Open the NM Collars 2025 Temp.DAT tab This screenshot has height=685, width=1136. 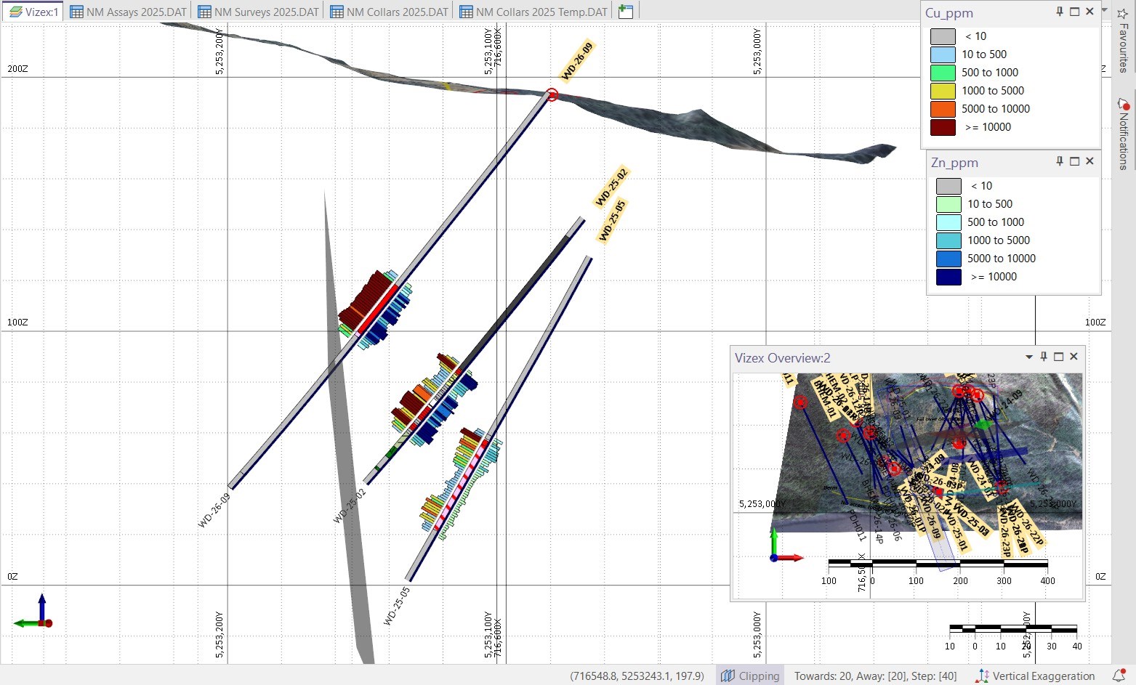[x=533, y=12]
